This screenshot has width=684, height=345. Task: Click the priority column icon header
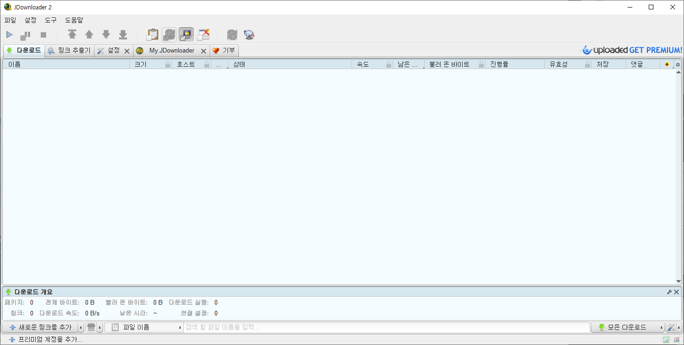667,64
